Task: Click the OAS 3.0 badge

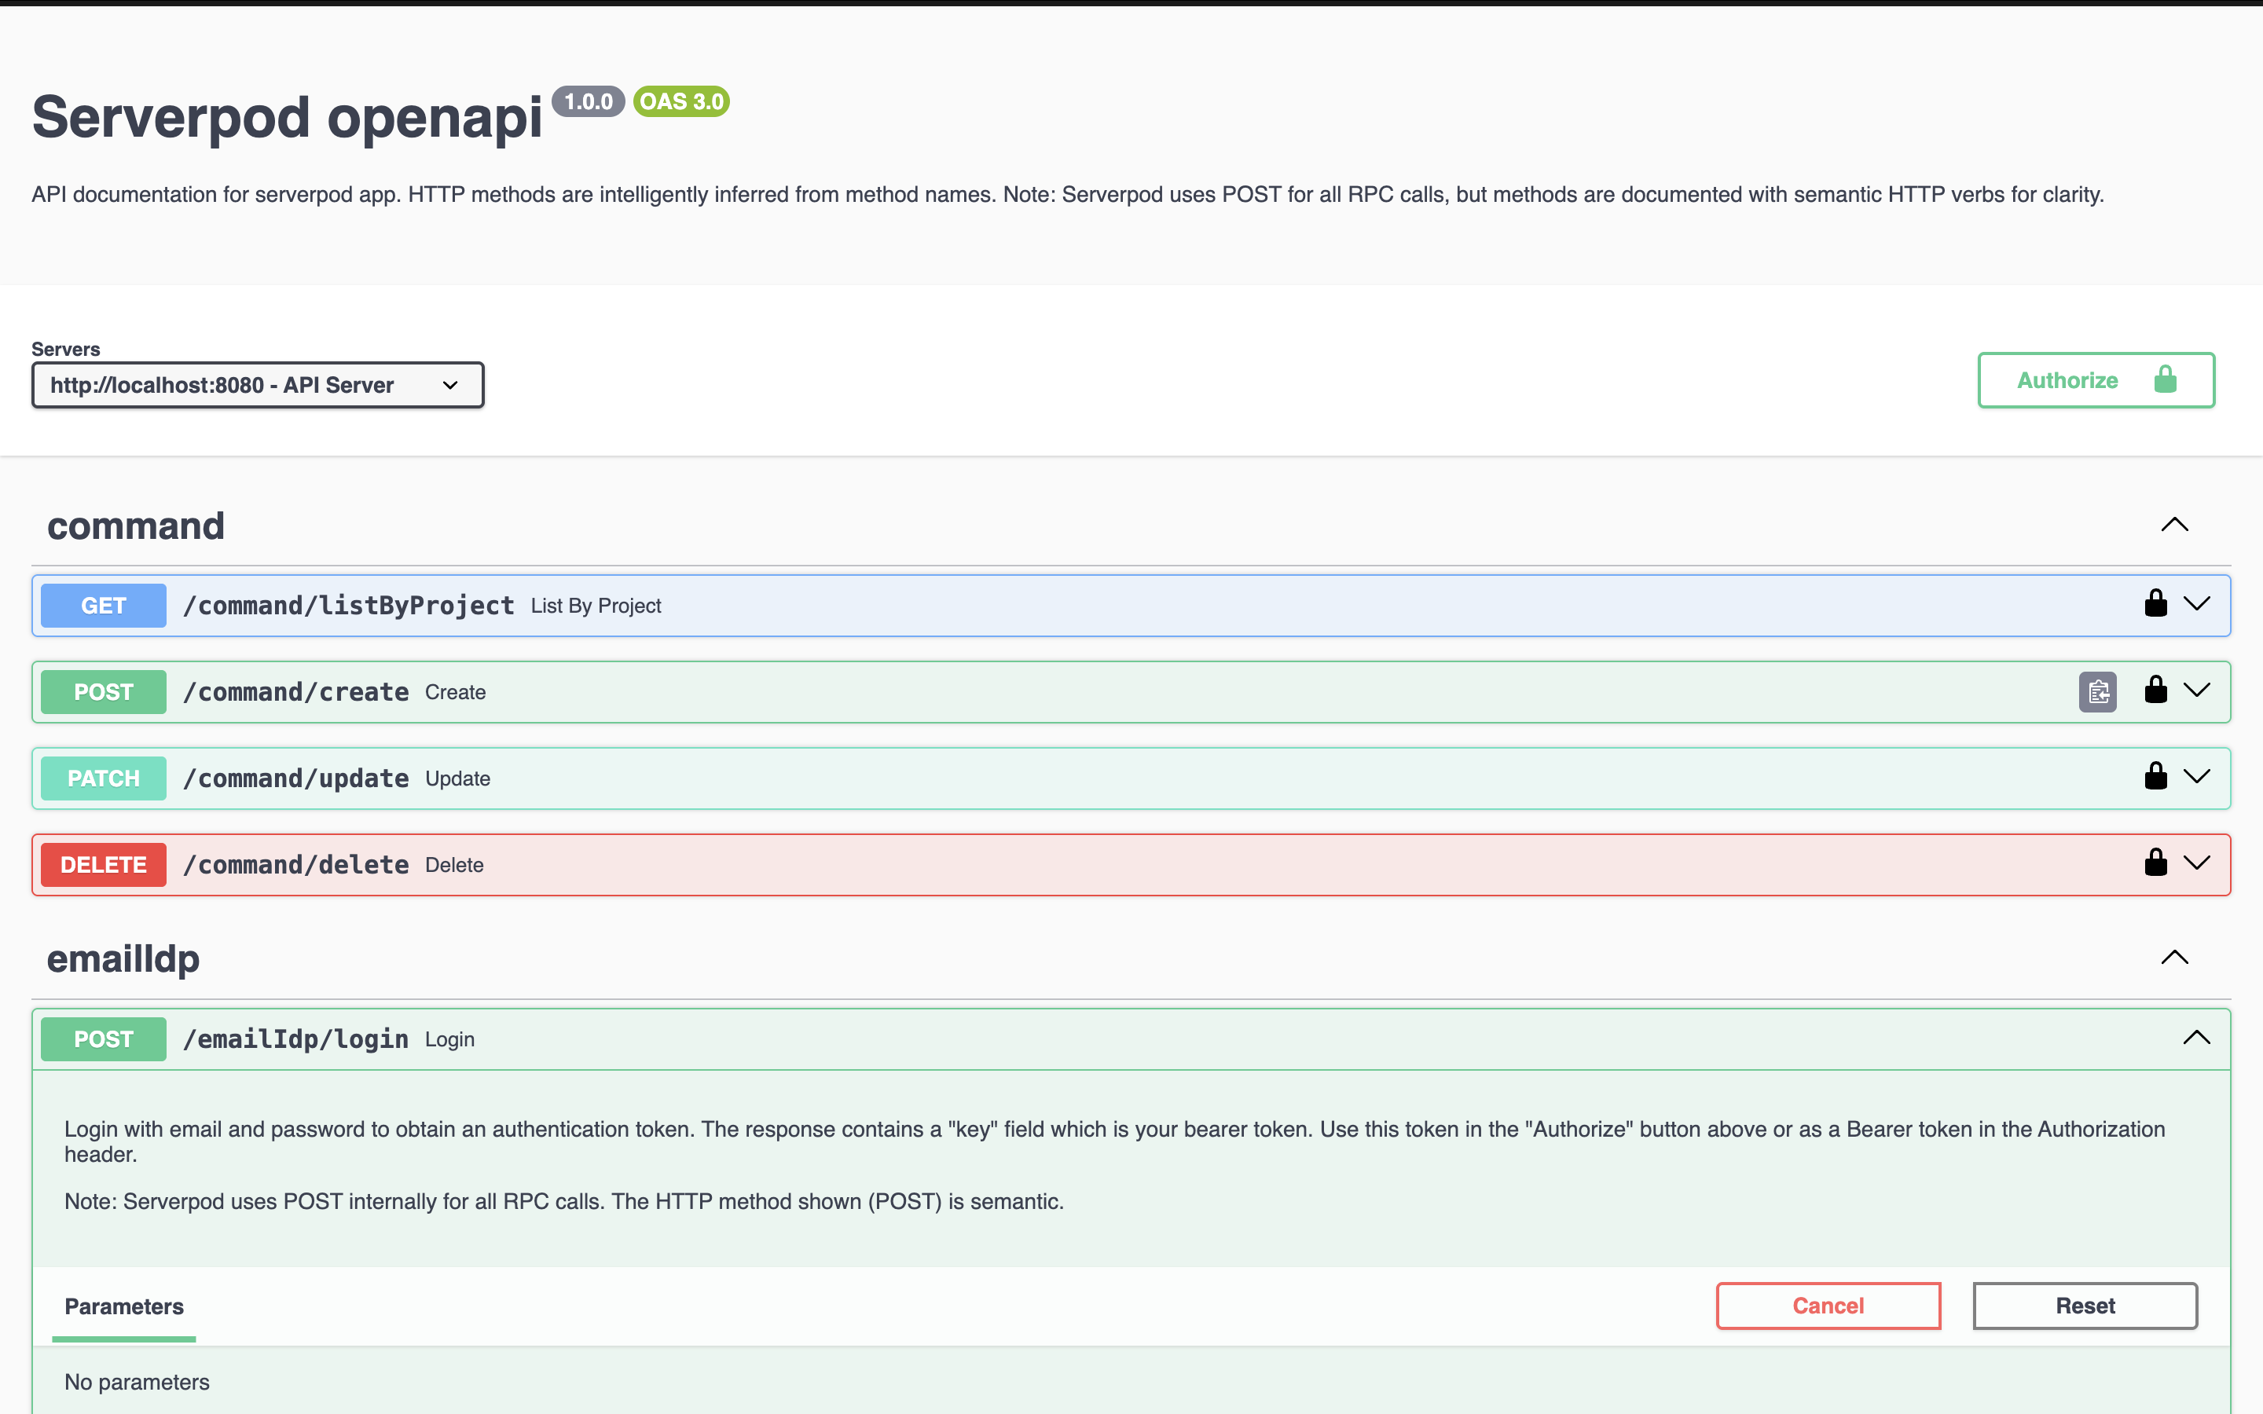Action: click(680, 102)
